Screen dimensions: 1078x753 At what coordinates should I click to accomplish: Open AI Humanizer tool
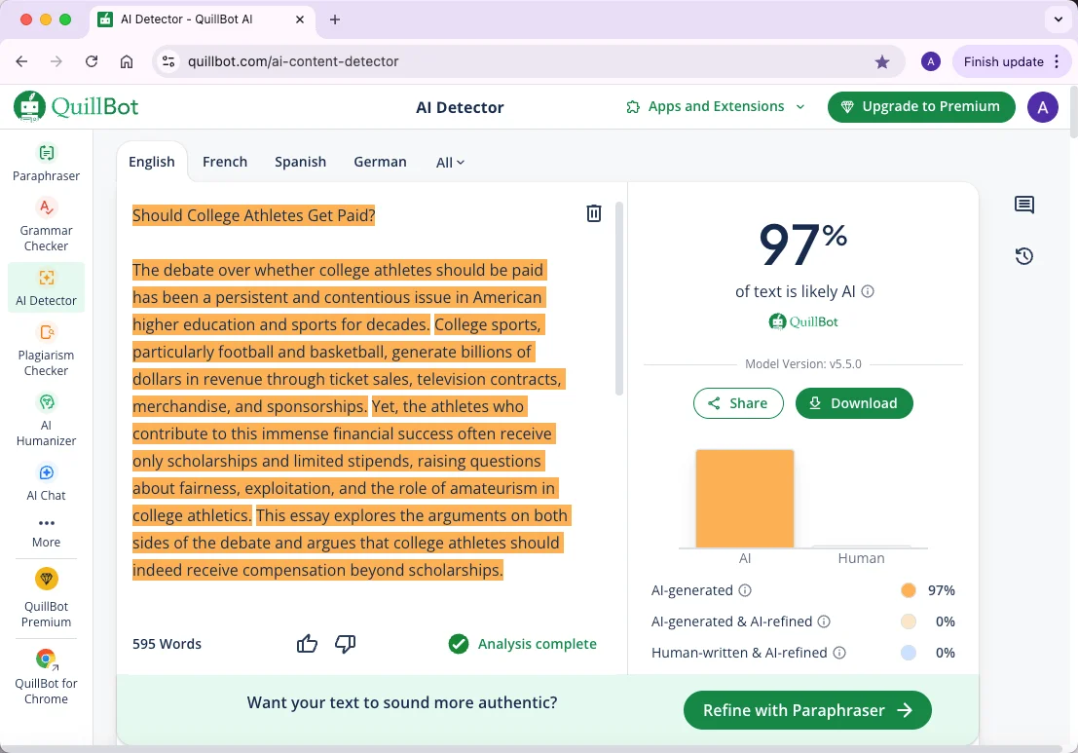pyautogui.click(x=46, y=420)
